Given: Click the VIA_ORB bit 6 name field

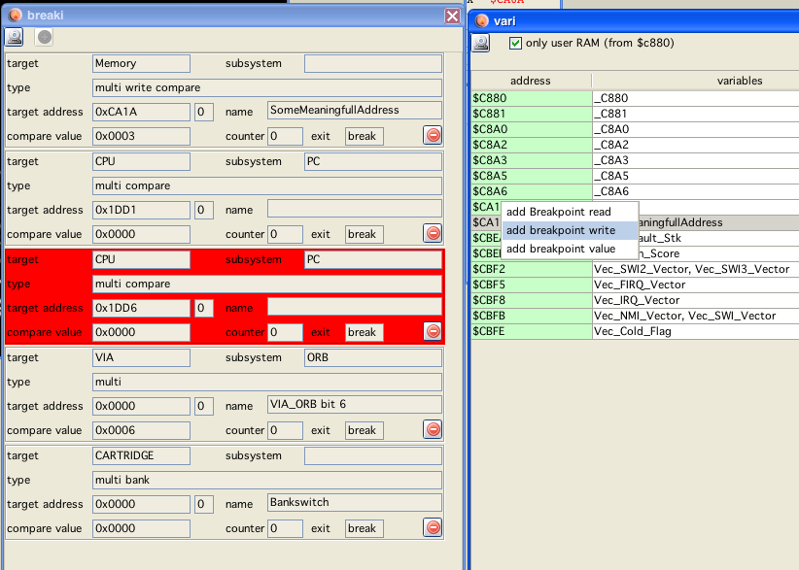Looking at the screenshot, I should (x=354, y=405).
